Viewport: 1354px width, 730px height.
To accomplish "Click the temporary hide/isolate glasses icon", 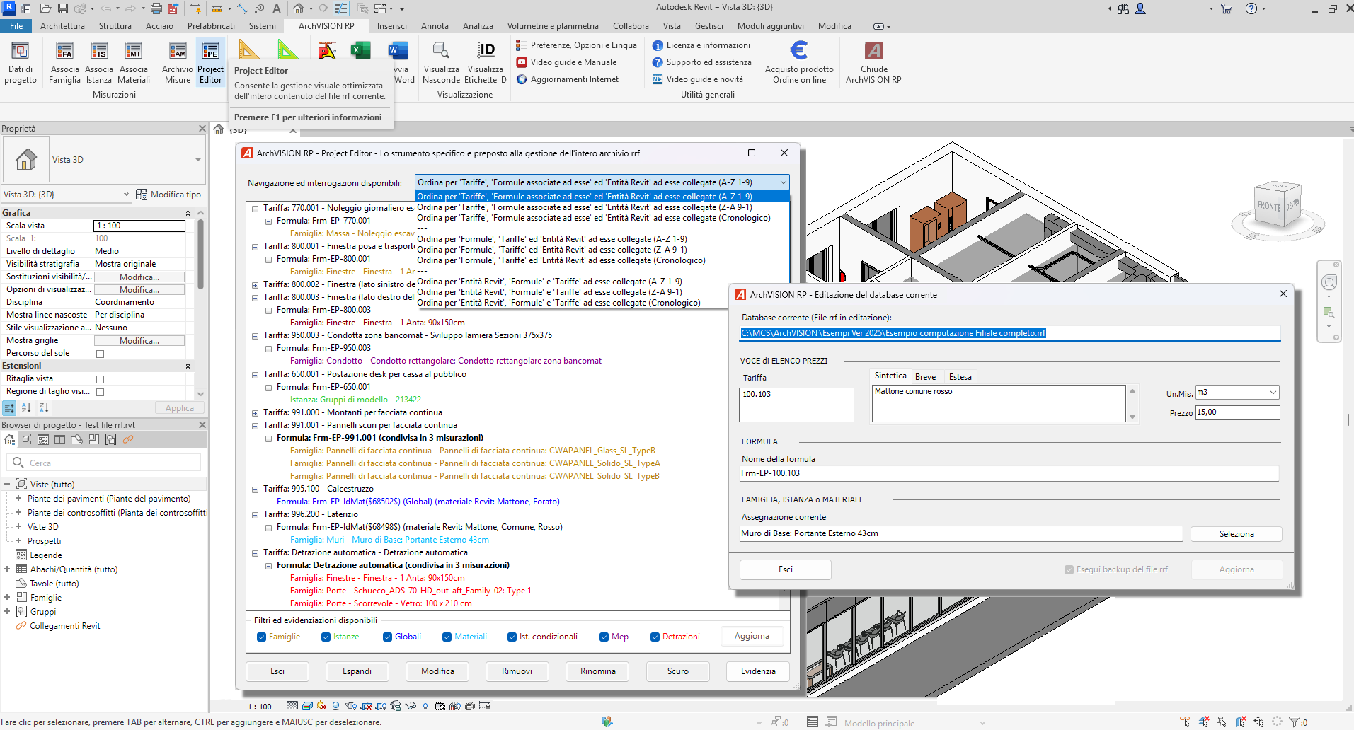I will (x=411, y=706).
